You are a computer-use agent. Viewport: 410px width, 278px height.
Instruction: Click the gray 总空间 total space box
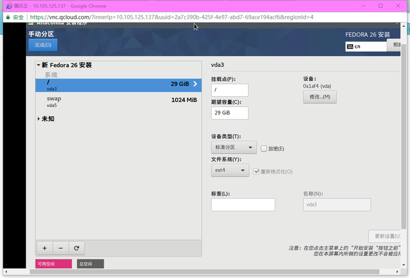(x=90, y=264)
